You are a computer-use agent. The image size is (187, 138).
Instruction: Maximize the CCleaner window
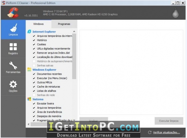(x=178, y=3)
